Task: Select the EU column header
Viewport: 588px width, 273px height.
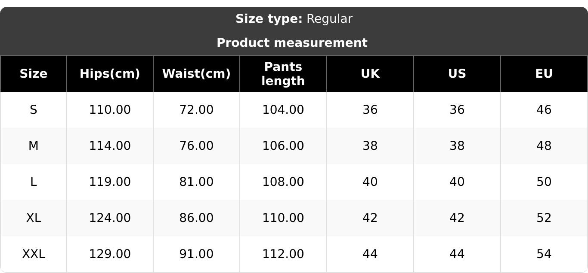Action: tap(544, 74)
